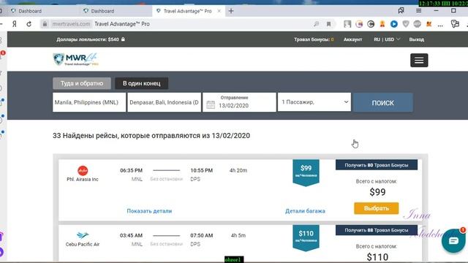Click the shield extension icon
Image resolution: width=468 pixels, height=263 pixels.
click(406, 24)
